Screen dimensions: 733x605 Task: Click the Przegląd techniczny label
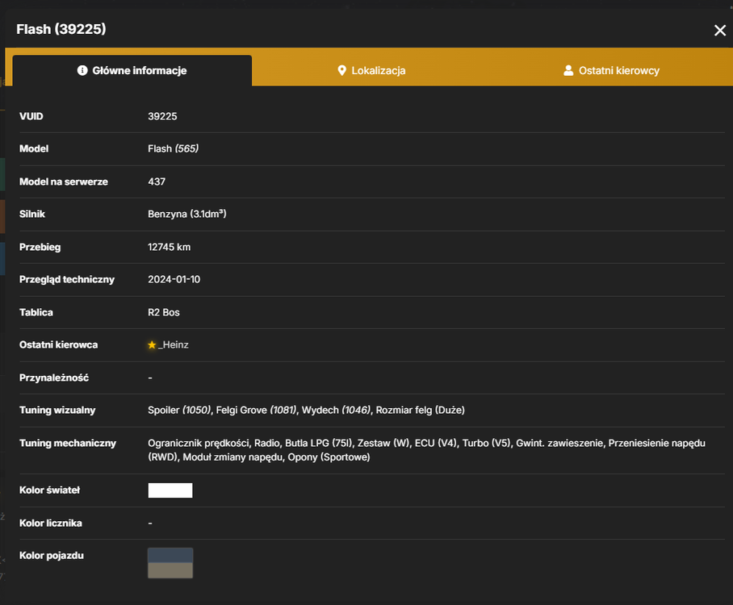[x=67, y=279]
